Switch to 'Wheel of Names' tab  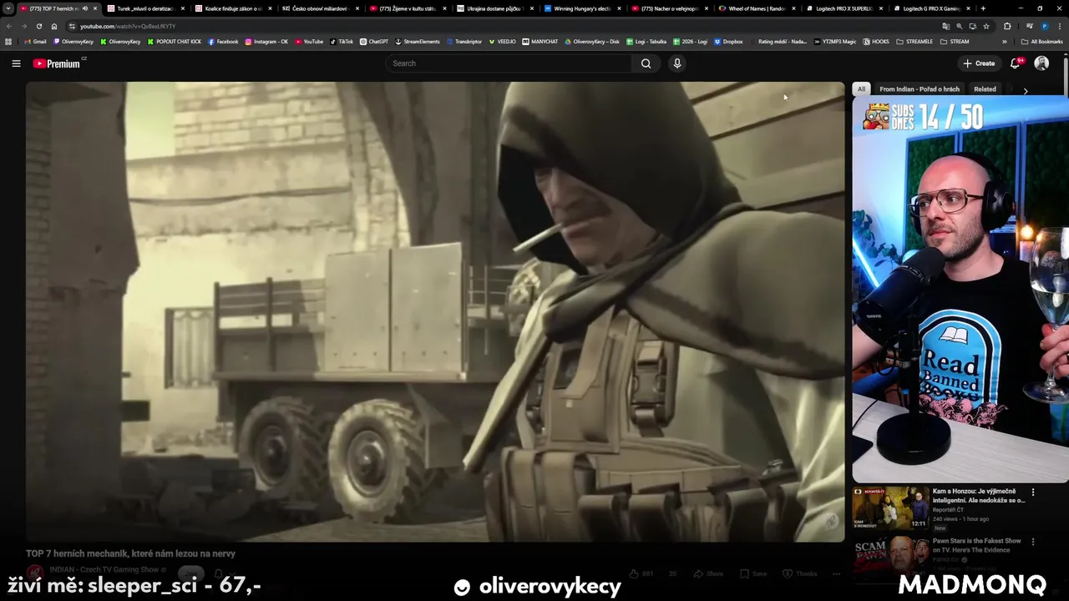point(757,8)
